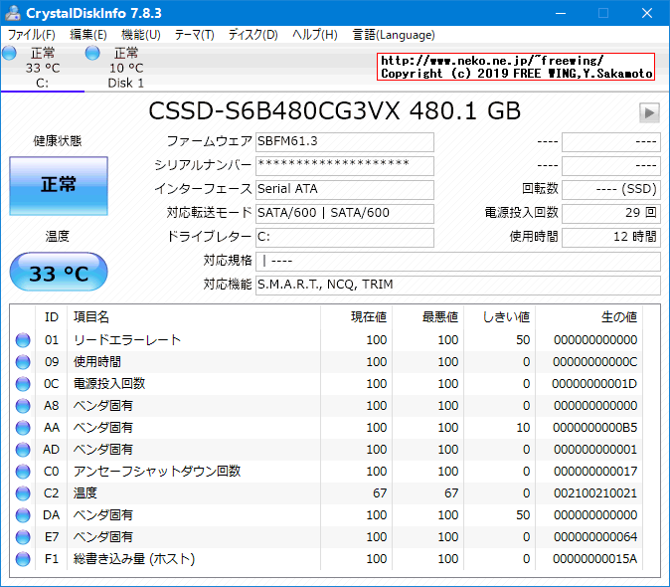The image size is (670, 587).
Task: Click raw value 000000000064
Action: (x=595, y=537)
